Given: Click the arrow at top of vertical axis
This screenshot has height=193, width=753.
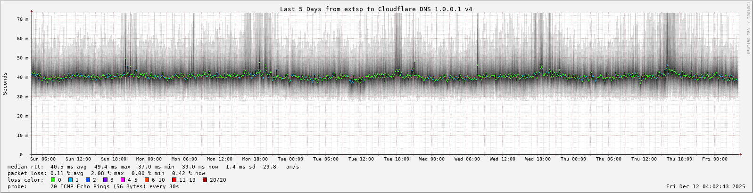Looking at the screenshot, I should (x=32, y=11).
